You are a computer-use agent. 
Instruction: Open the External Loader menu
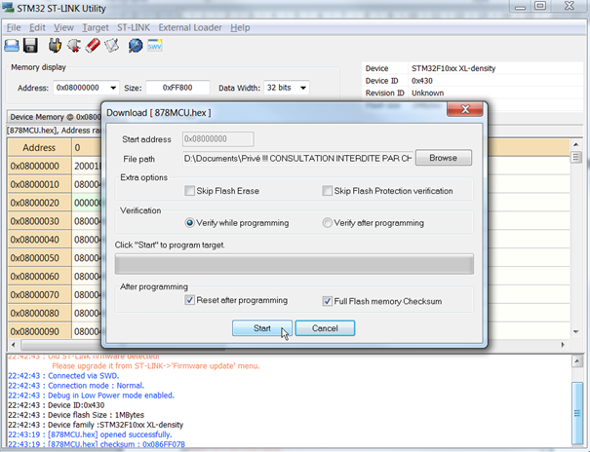tap(189, 27)
